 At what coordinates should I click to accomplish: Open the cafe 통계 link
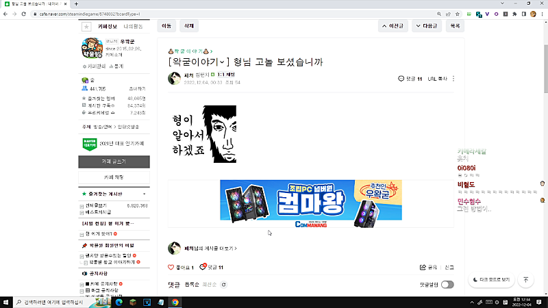(116, 66)
